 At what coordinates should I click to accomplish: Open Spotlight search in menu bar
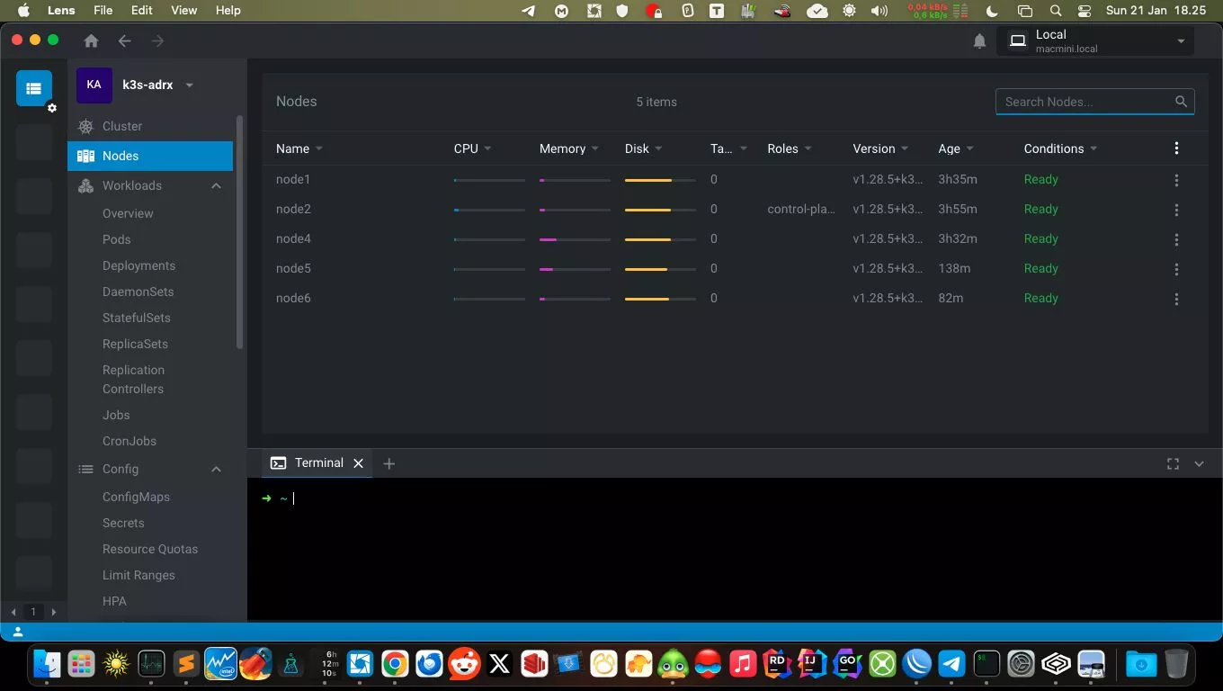coord(1056,11)
